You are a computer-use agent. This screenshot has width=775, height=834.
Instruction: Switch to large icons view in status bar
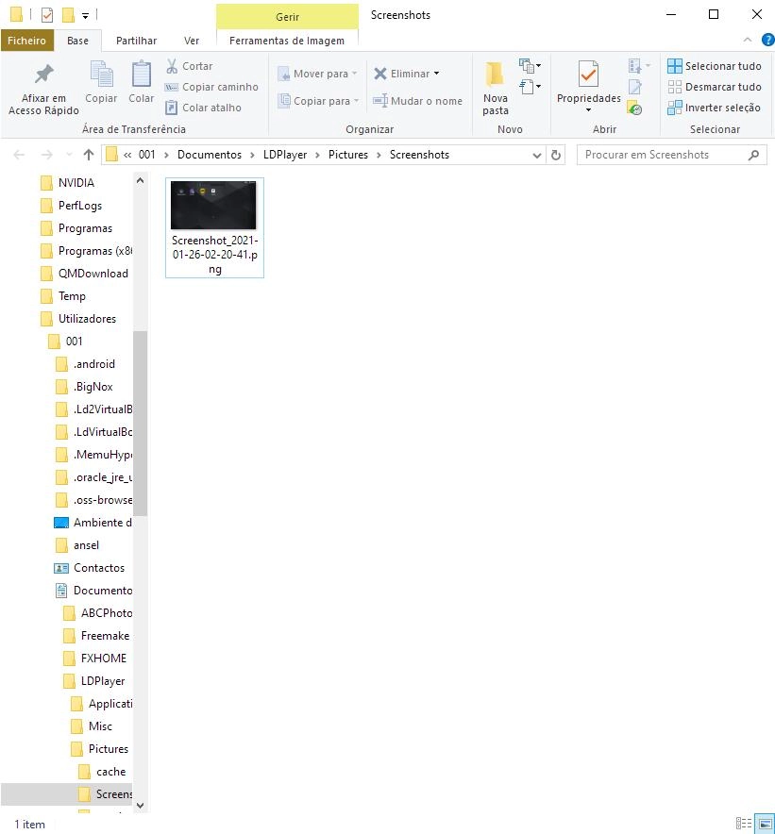pos(765,824)
